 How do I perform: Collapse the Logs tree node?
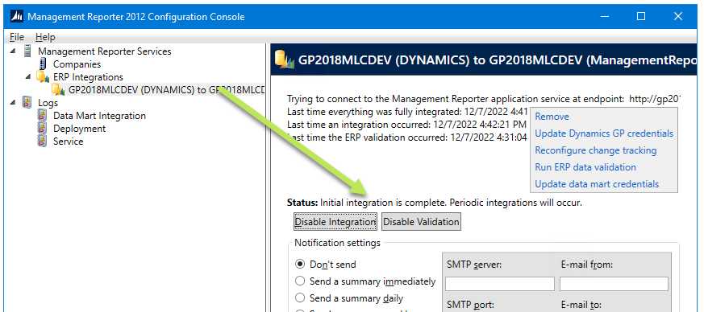point(13,102)
